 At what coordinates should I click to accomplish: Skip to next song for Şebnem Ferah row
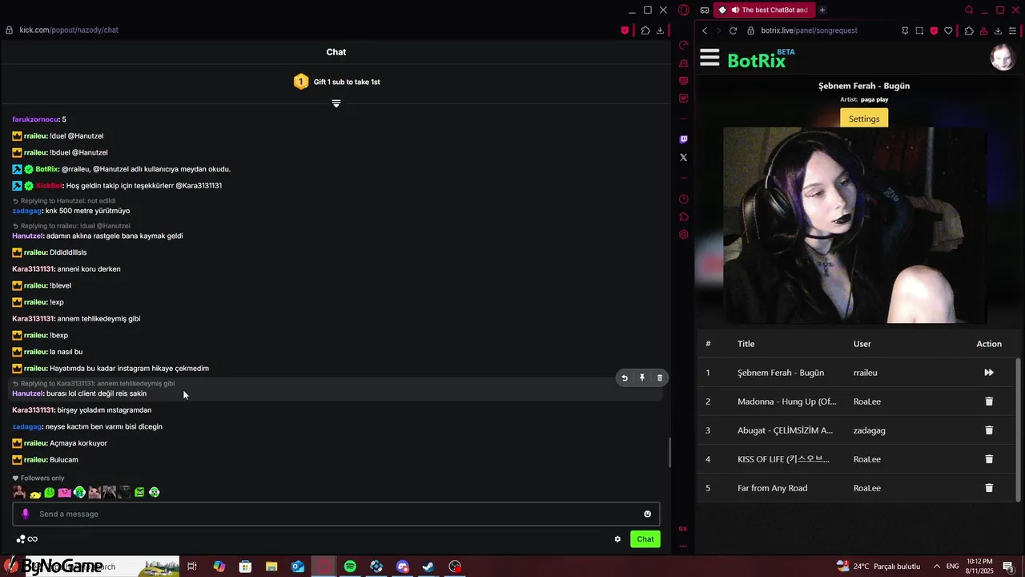pyautogui.click(x=989, y=373)
